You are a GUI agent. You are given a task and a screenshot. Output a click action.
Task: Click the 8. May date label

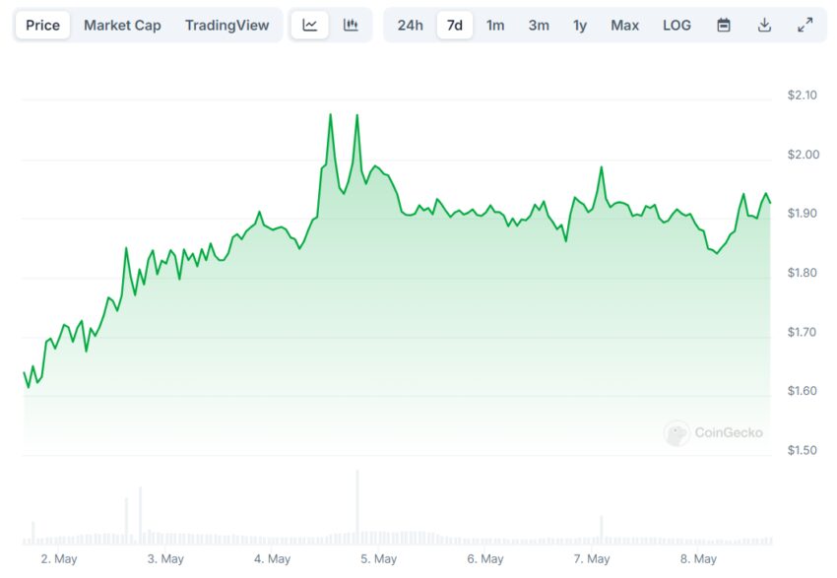point(698,558)
